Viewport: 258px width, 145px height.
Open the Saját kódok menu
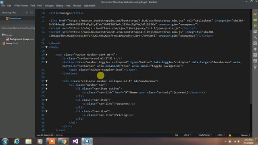pos(89,6)
